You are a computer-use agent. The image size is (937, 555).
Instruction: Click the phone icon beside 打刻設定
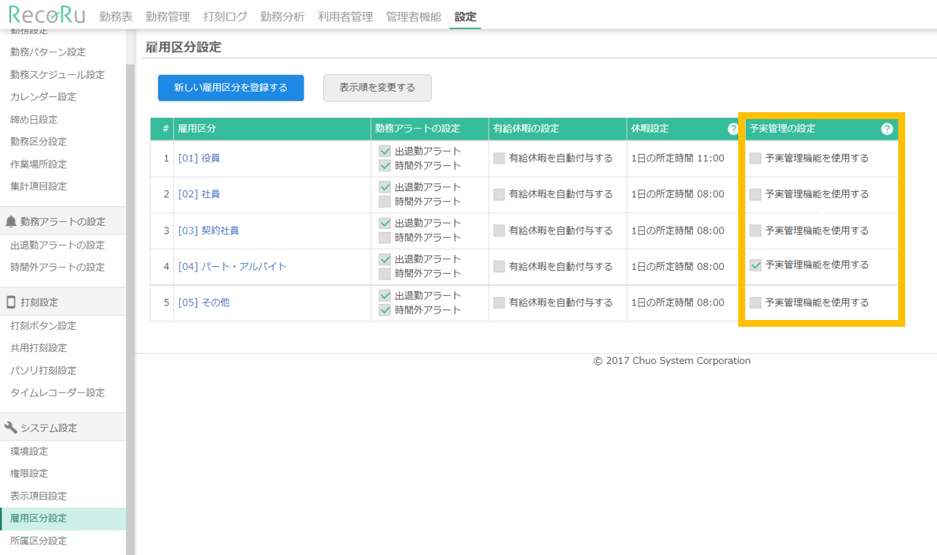tap(11, 303)
